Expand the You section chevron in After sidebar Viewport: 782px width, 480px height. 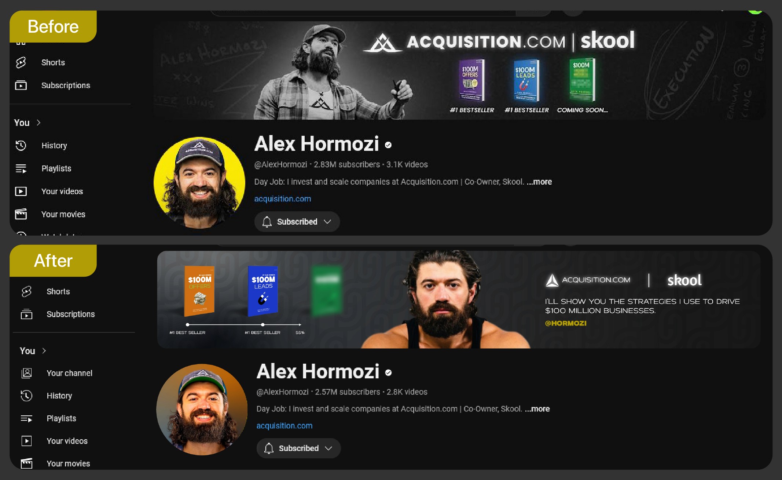[x=44, y=350]
